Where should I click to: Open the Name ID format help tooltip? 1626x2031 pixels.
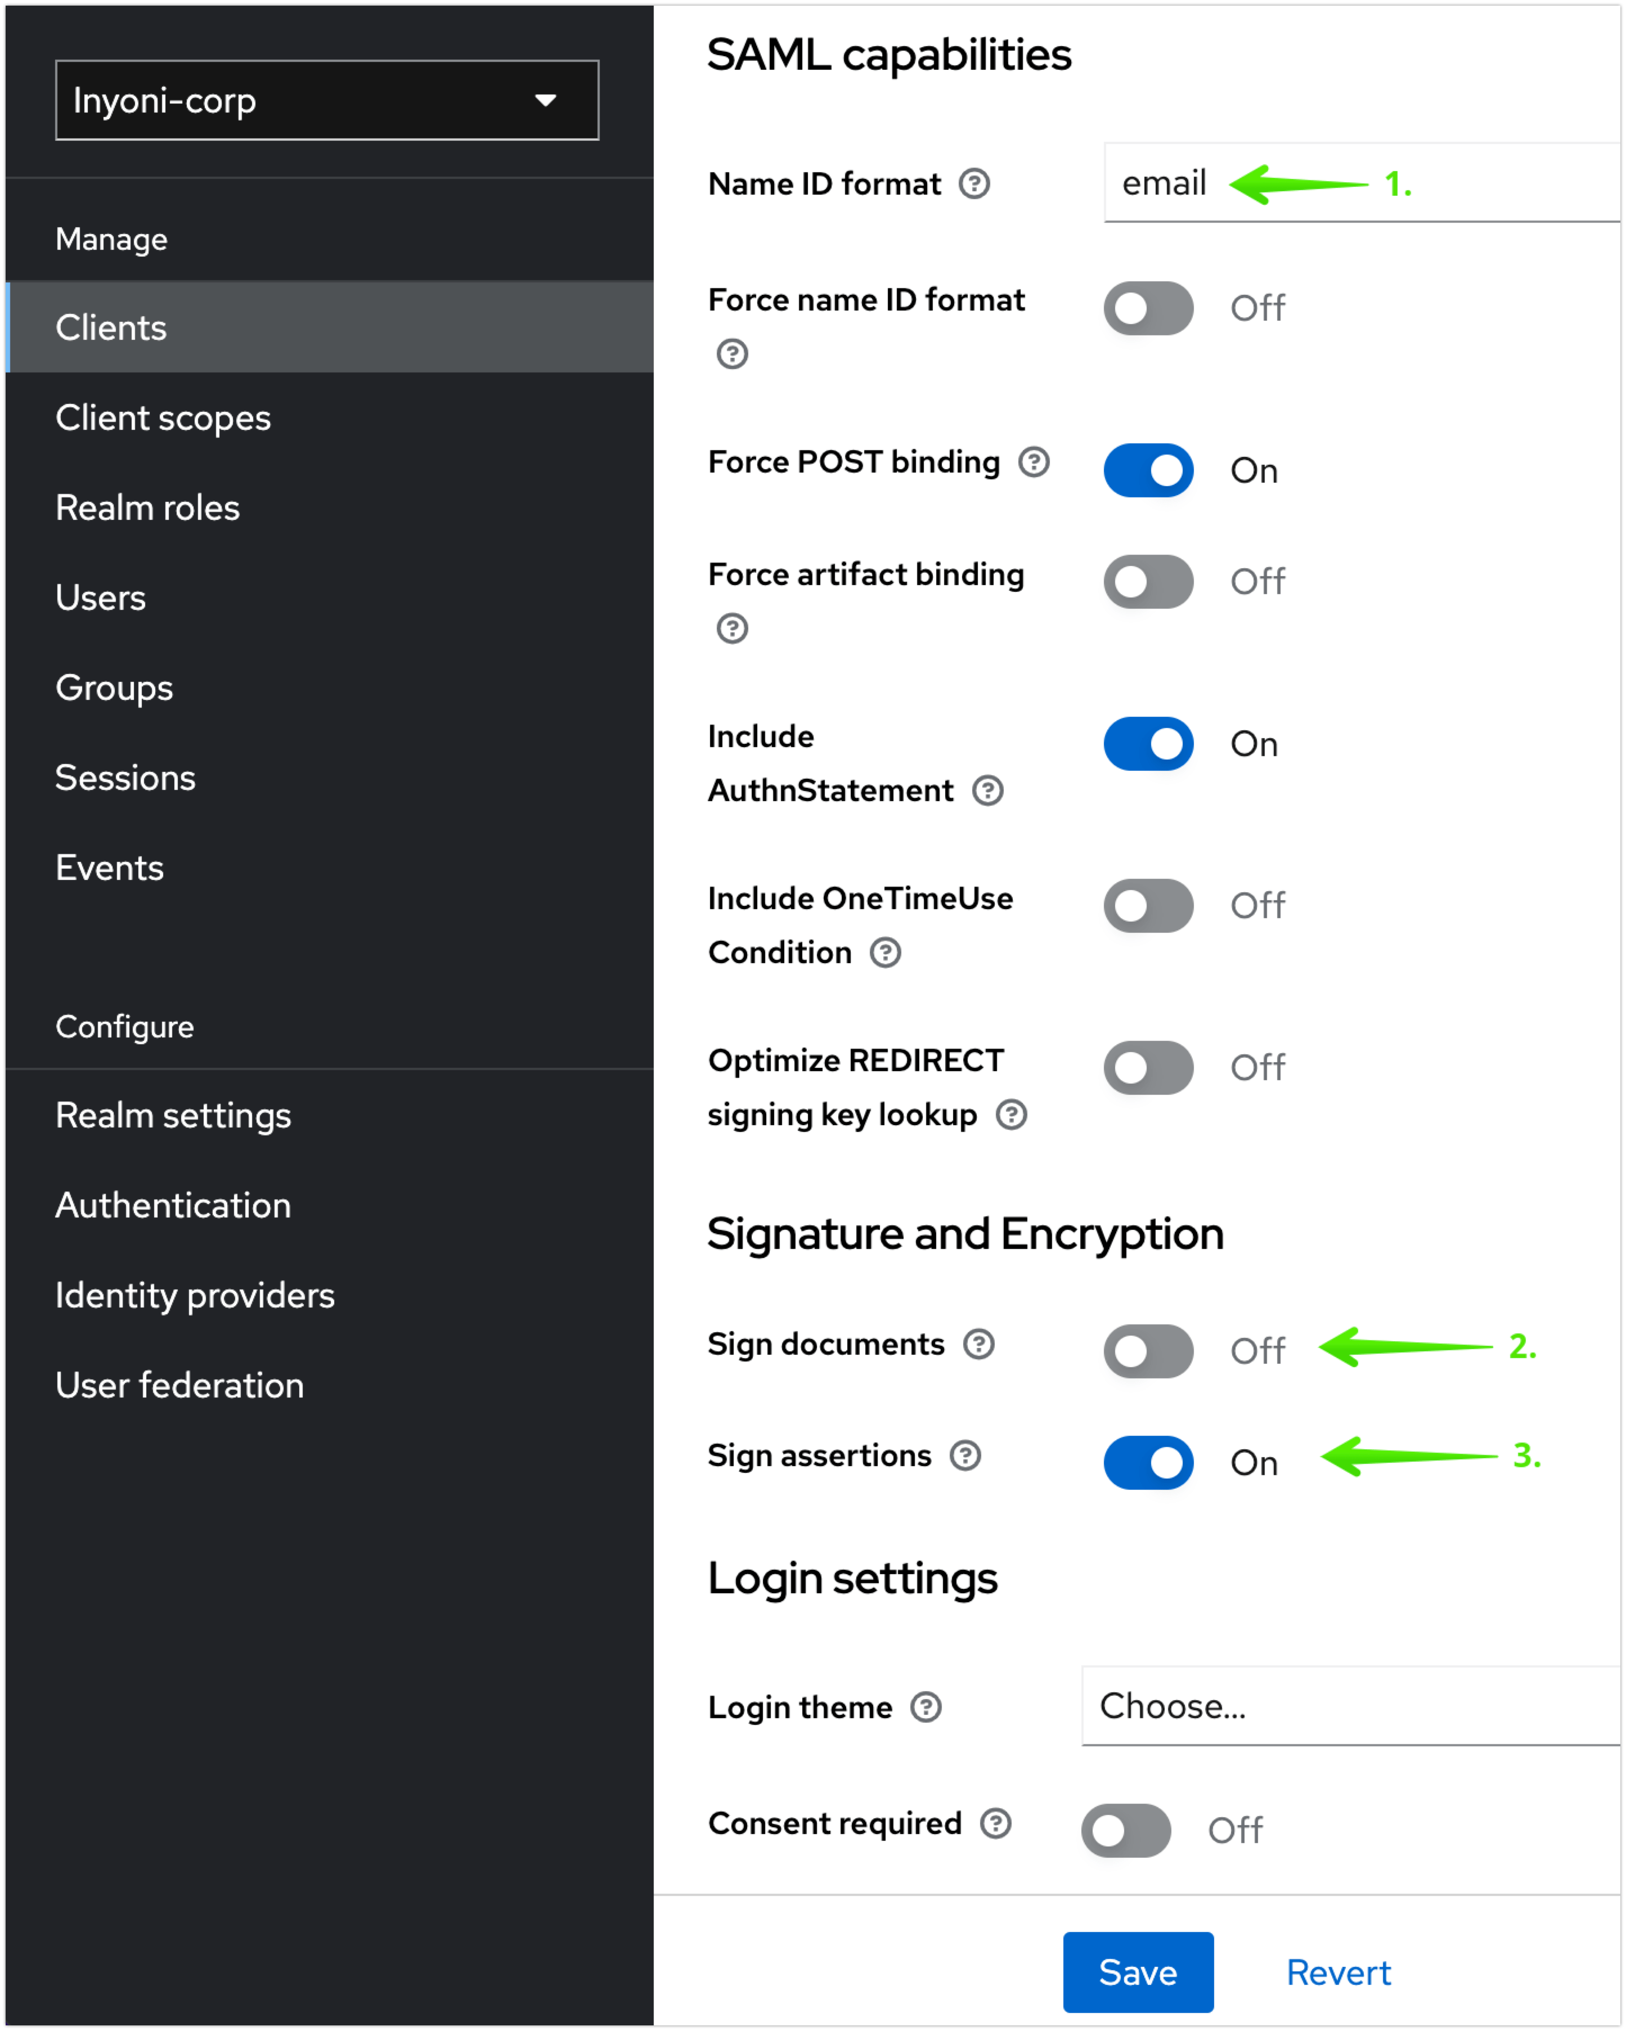click(x=976, y=185)
